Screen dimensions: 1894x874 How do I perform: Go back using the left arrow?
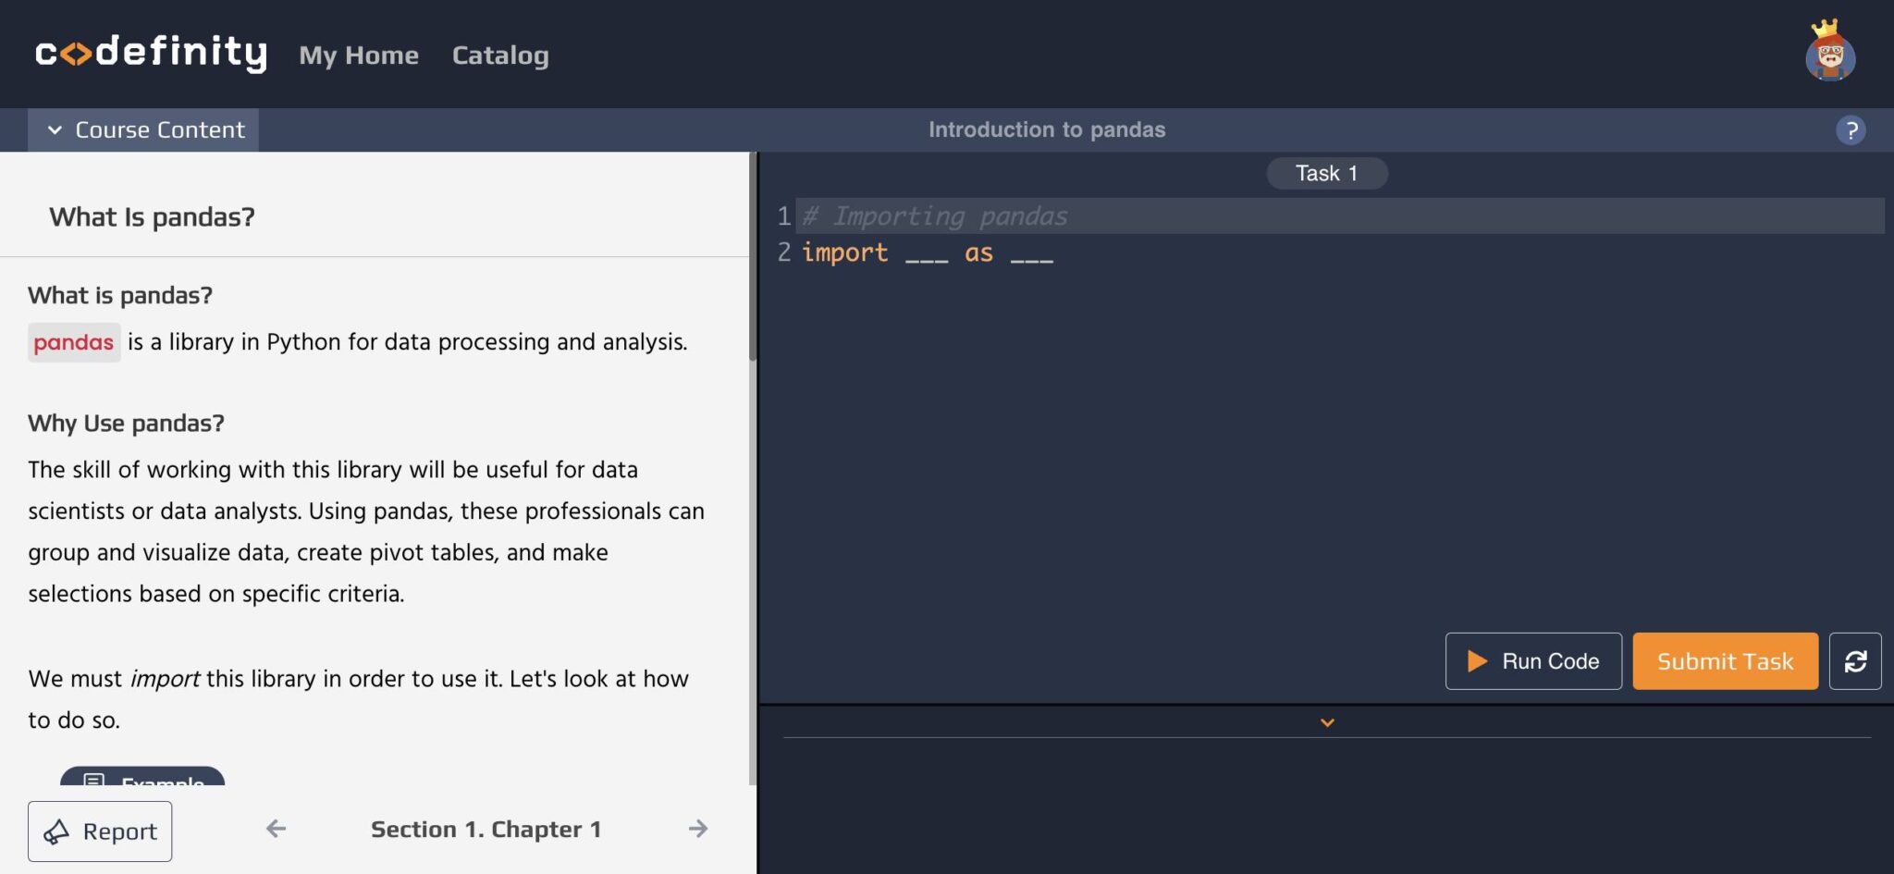tap(275, 829)
